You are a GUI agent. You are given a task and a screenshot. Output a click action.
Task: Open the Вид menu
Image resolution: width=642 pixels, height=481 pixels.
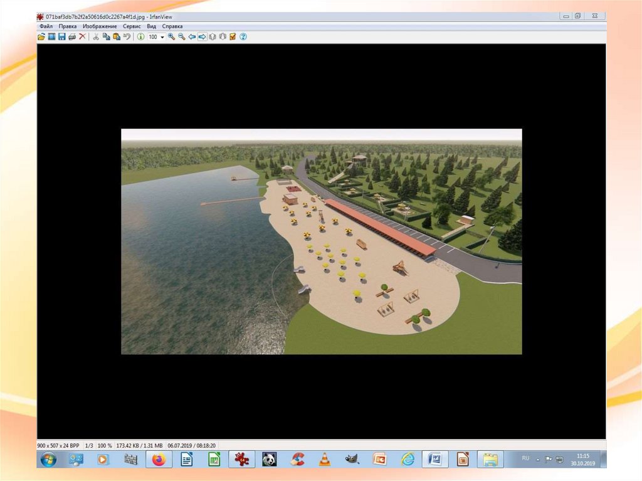click(152, 26)
